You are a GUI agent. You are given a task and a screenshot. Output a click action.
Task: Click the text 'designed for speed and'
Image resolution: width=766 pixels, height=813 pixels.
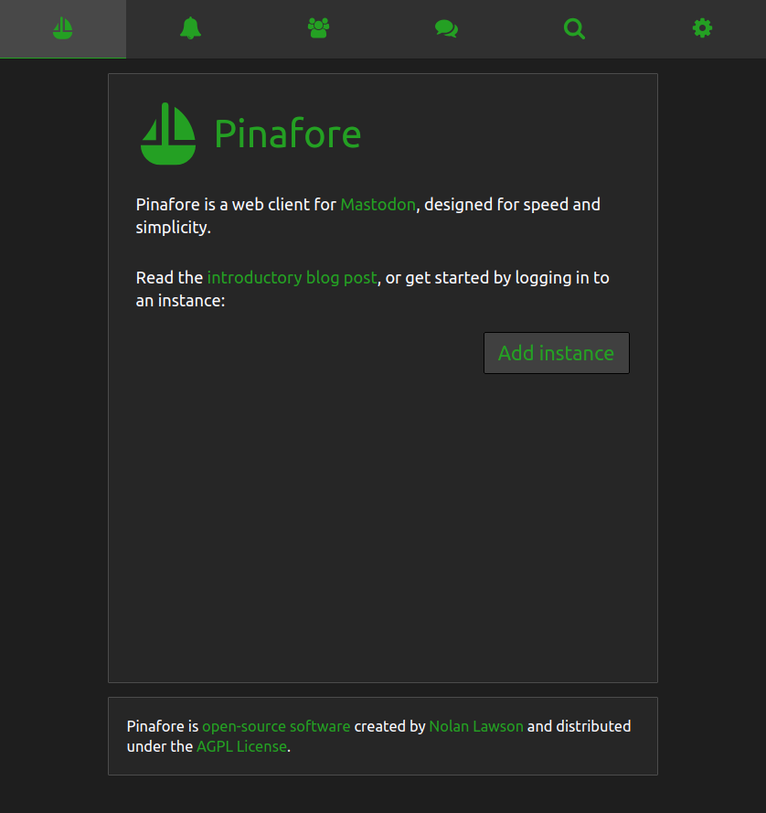[x=512, y=205]
